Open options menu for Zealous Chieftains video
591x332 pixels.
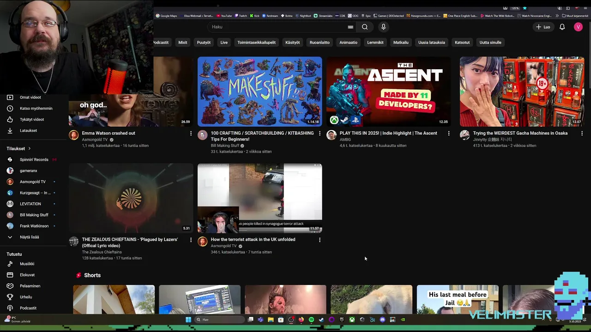click(x=191, y=240)
